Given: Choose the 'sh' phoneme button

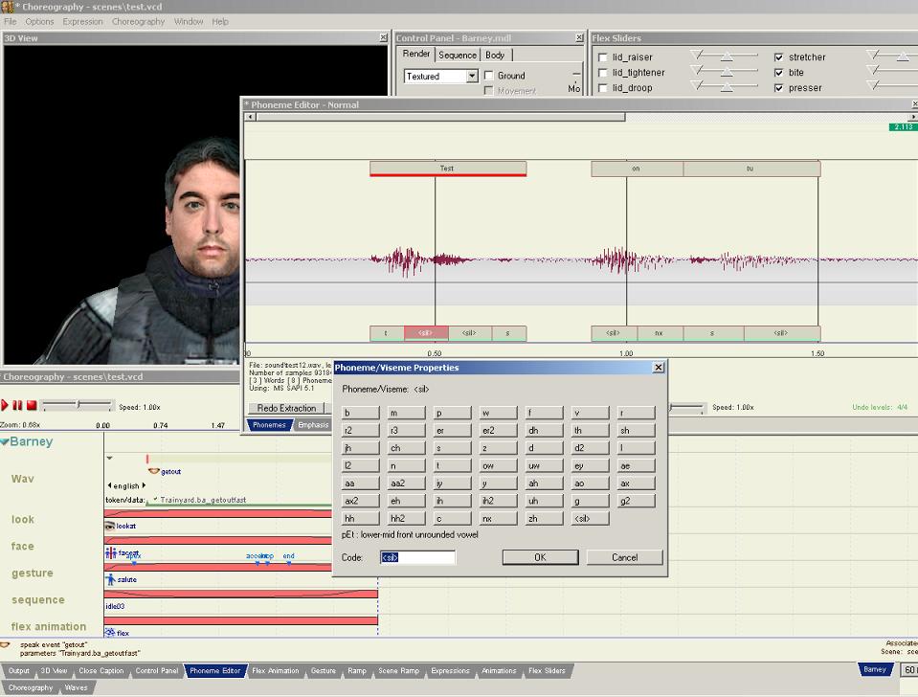Looking at the screenshot, I should 637,431.
